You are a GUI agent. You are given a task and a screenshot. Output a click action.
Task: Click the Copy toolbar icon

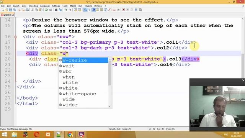pyautogui.click(x=37, y=10)
